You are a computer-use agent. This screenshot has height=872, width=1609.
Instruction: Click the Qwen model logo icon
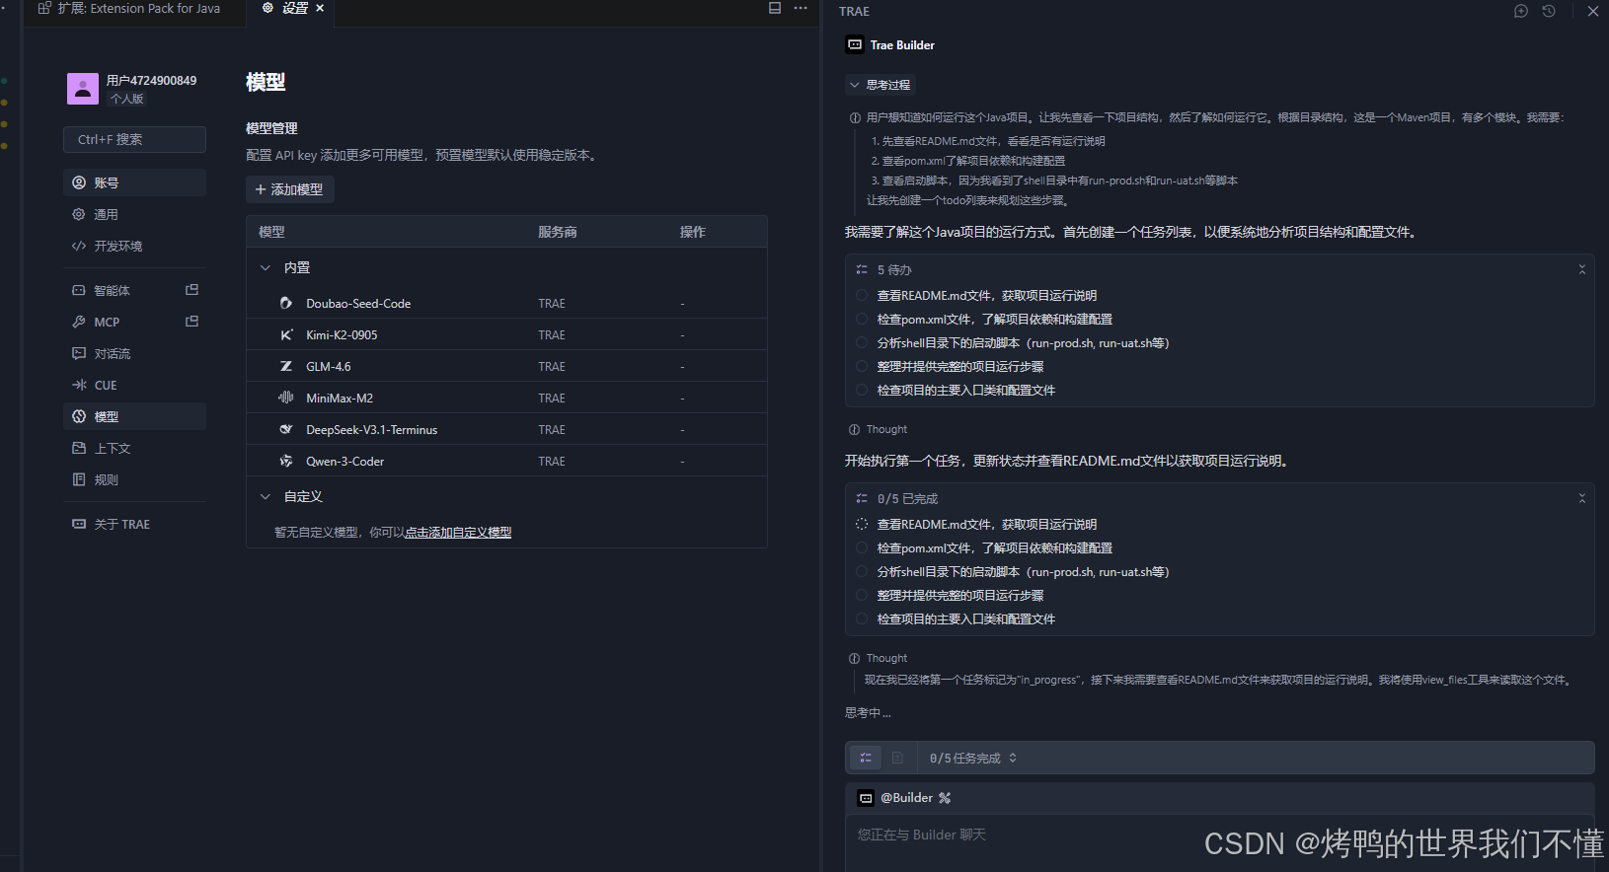tap(286, 461)
